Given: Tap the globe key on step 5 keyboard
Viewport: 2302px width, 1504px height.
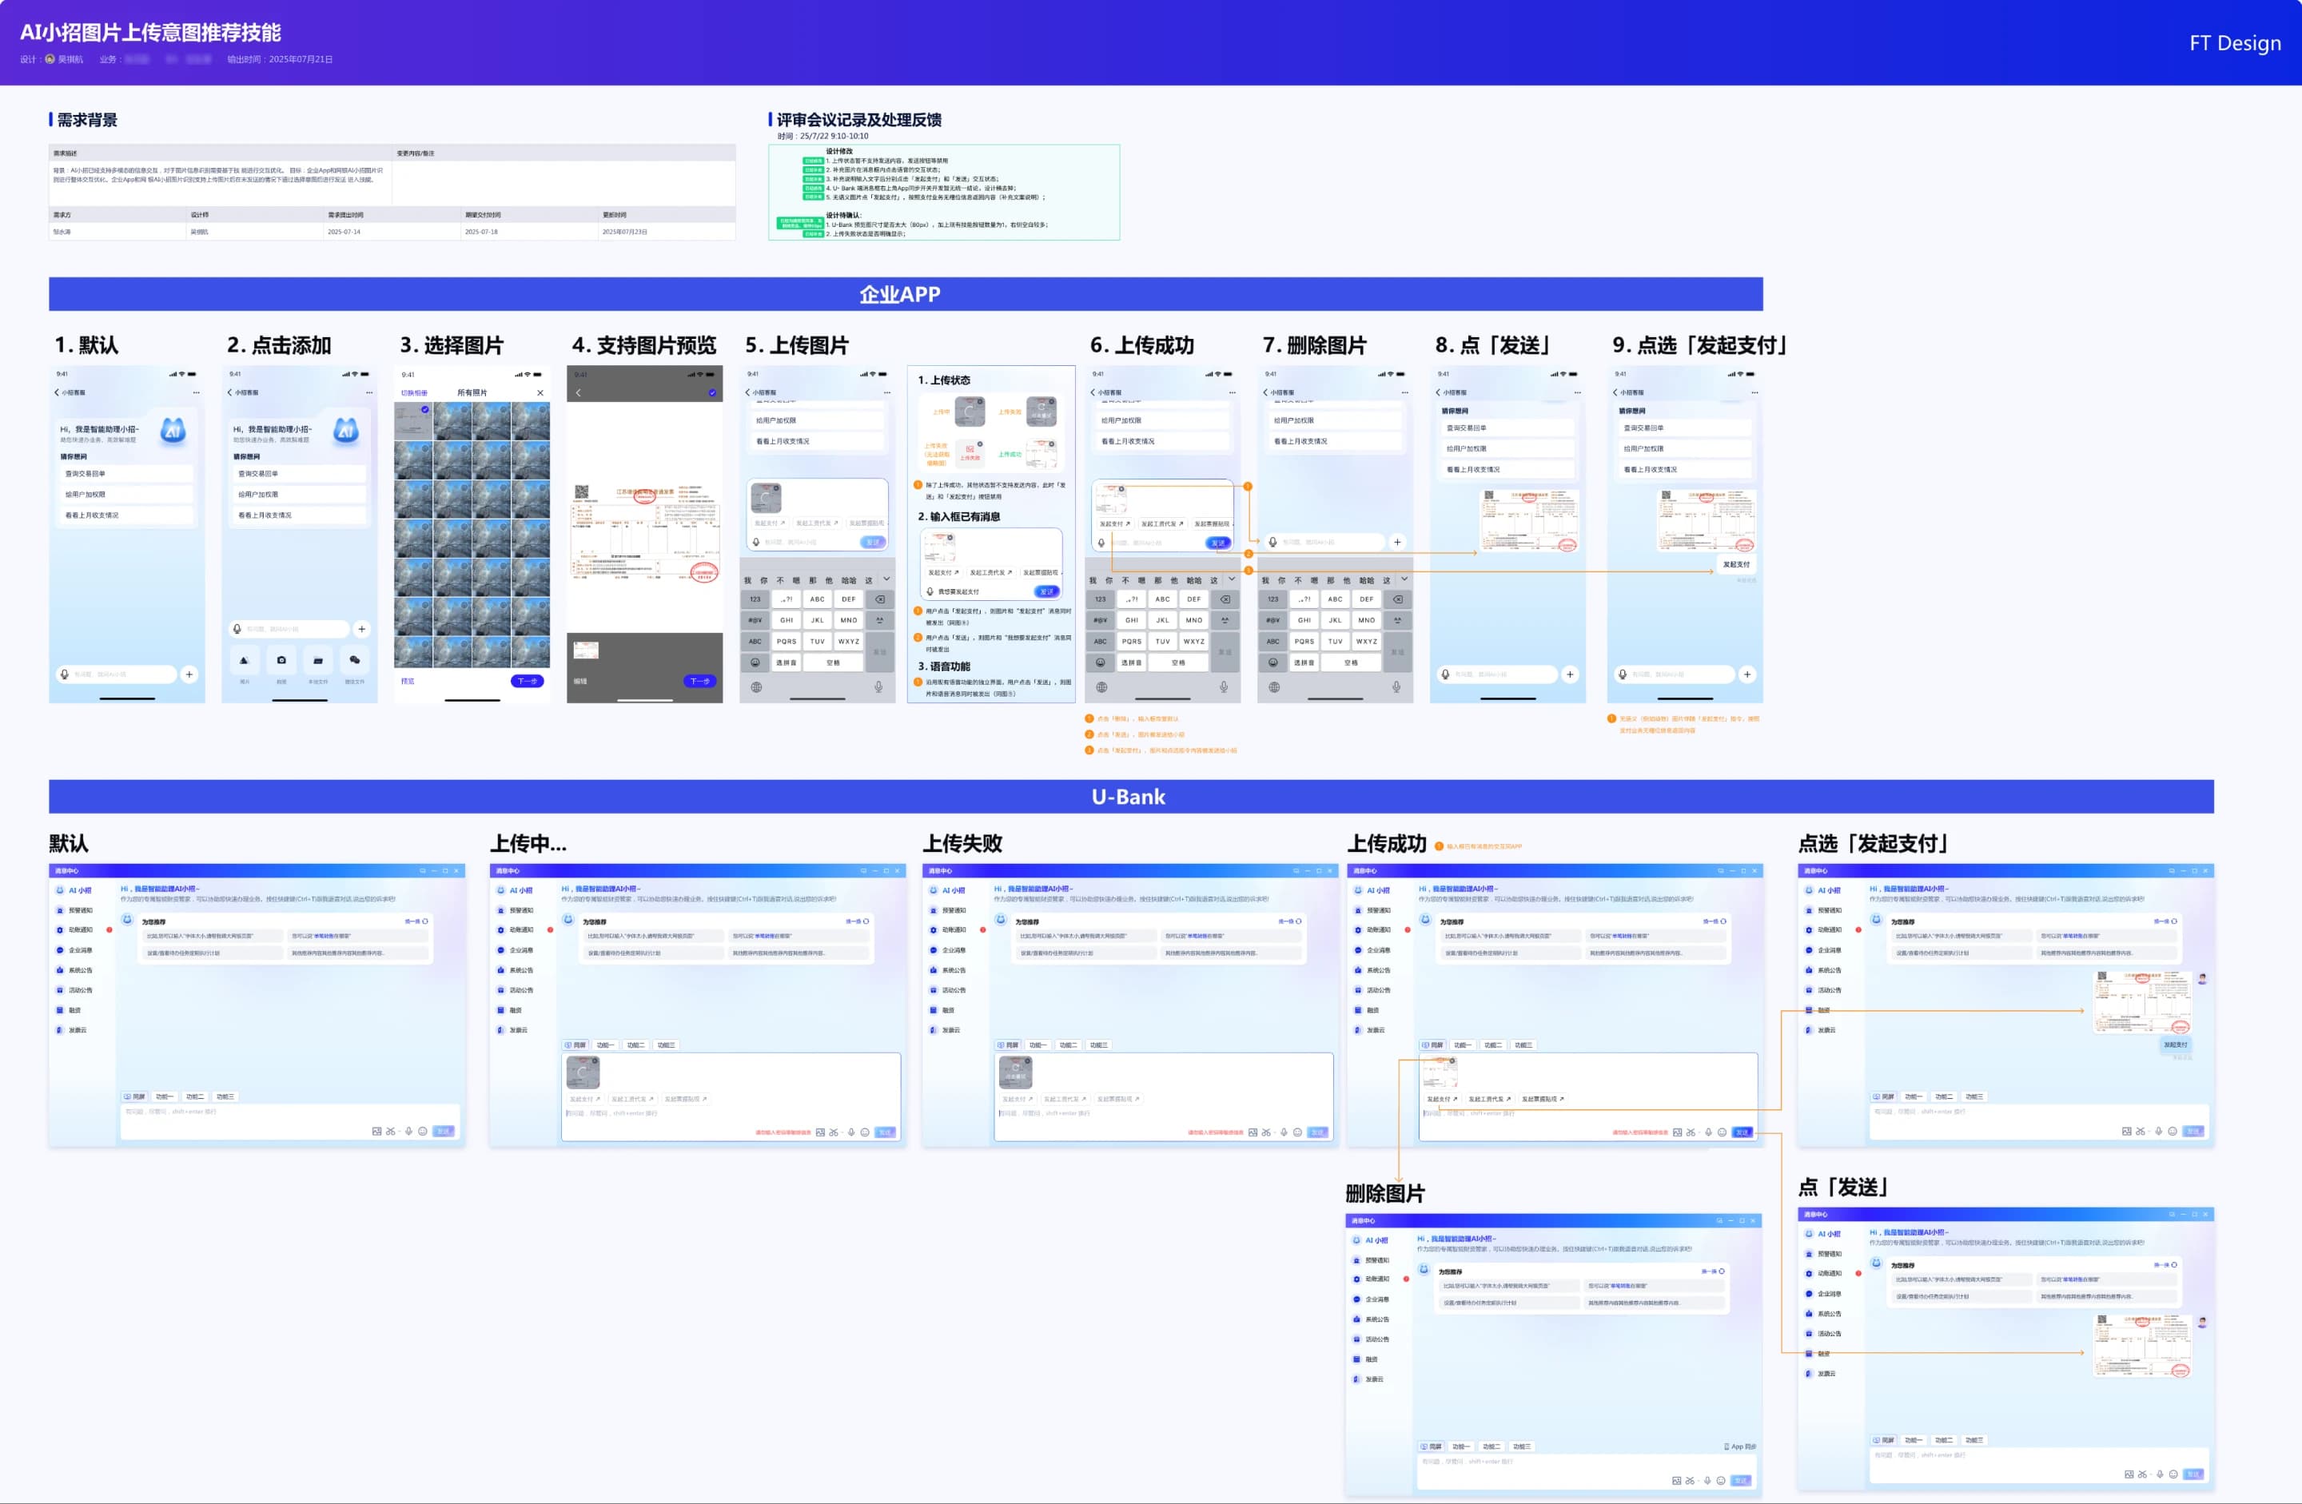Looking at the screenshot, I should [756, 688].
